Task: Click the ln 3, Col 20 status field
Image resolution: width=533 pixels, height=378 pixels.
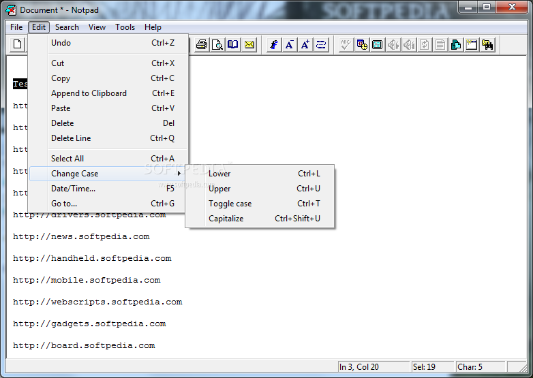Action: point(374,367)
